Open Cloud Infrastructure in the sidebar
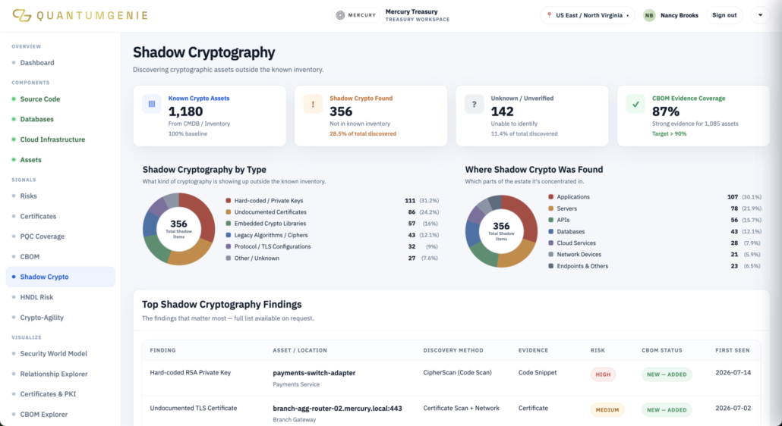Viewport: 782px width, 426px height. point(52,139)
